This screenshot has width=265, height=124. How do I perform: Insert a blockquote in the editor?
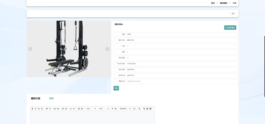coord(47,109)
